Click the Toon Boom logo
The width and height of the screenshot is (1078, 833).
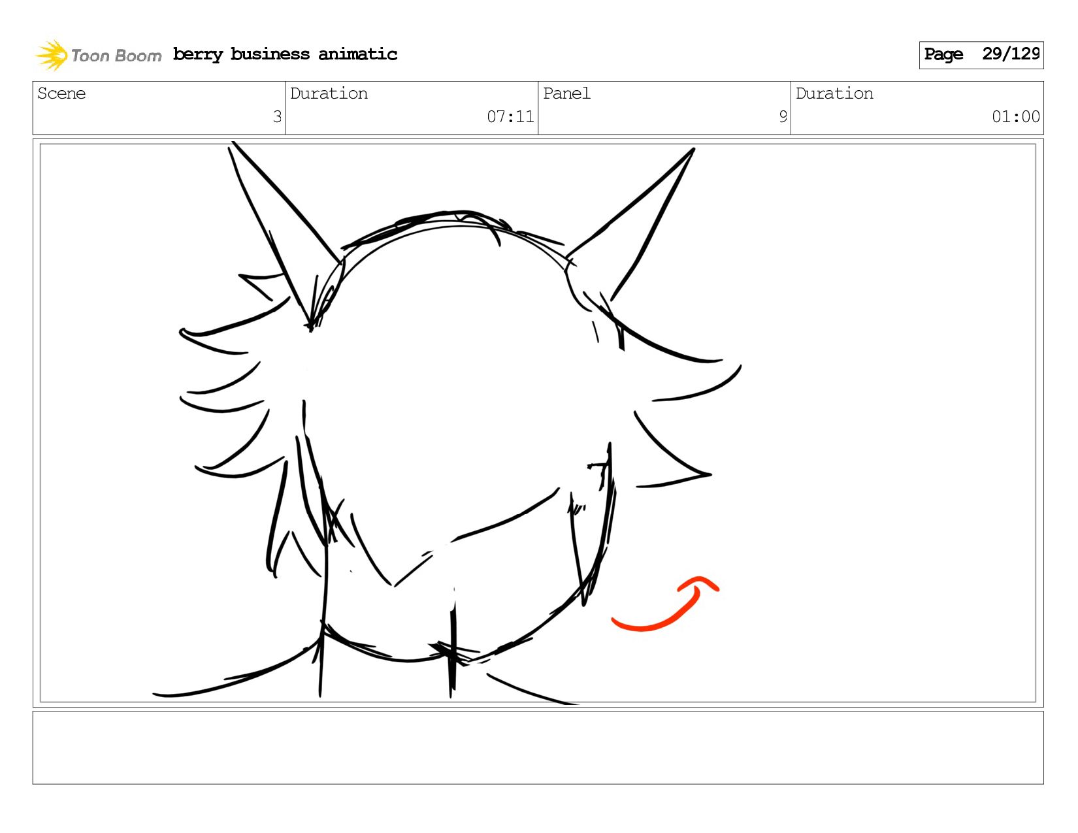(x=98, y=55)
